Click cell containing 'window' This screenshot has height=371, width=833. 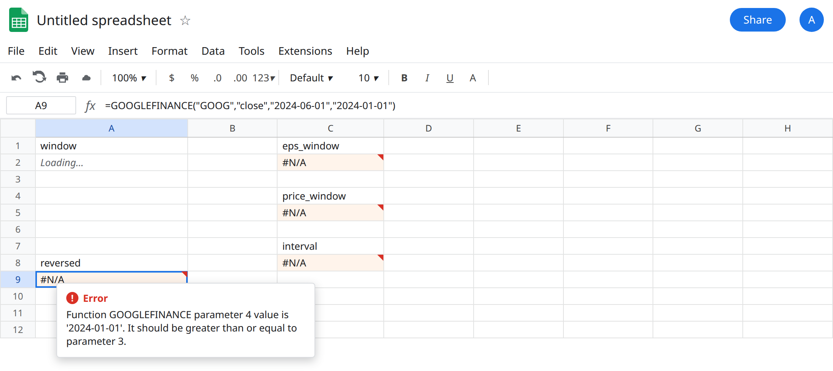coord(112,146)
